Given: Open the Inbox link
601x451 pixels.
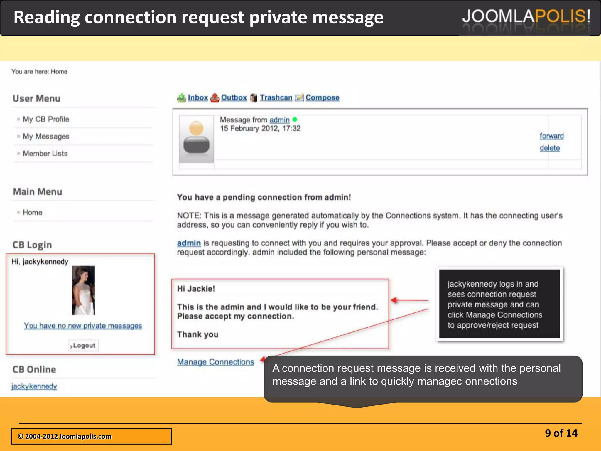Looking at the screenshot, I should coord(198,97).
